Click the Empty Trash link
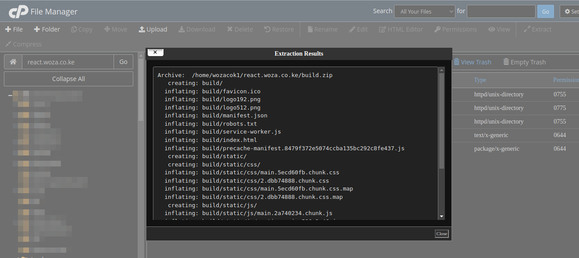The image size is (579, 258). click(524, 62)
